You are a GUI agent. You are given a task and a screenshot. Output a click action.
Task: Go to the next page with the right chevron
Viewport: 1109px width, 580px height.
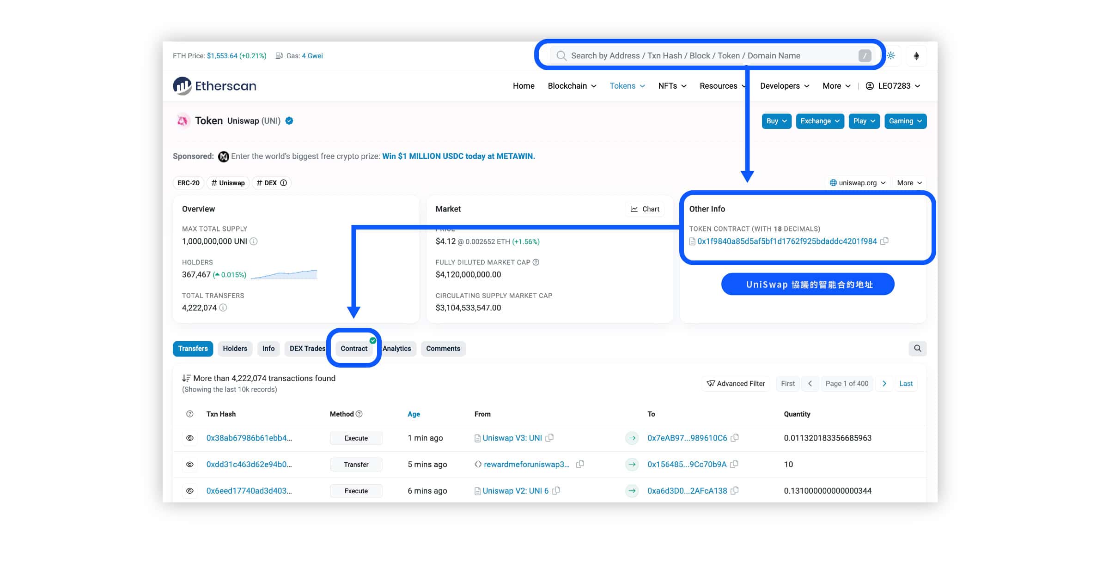[884, 384]
